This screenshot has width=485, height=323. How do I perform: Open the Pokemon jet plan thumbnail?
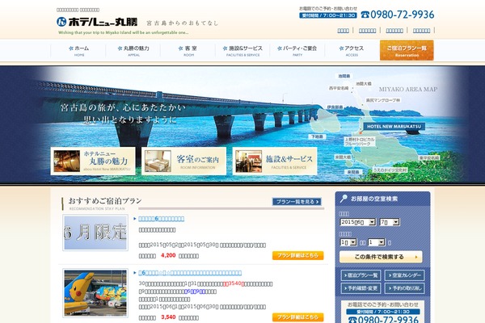(x=95, y=292)
